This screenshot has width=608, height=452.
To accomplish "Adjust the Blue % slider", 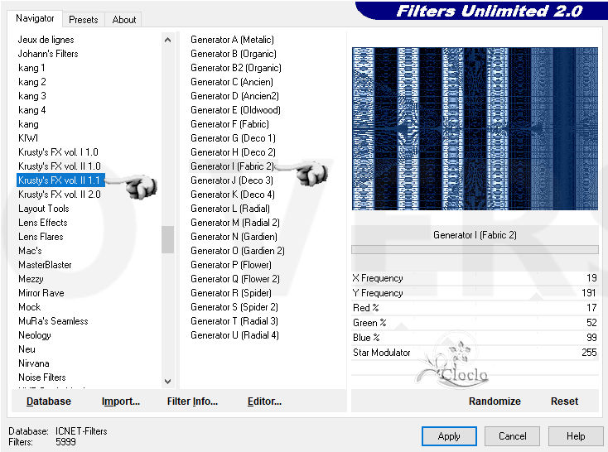I will pos(475,338).
